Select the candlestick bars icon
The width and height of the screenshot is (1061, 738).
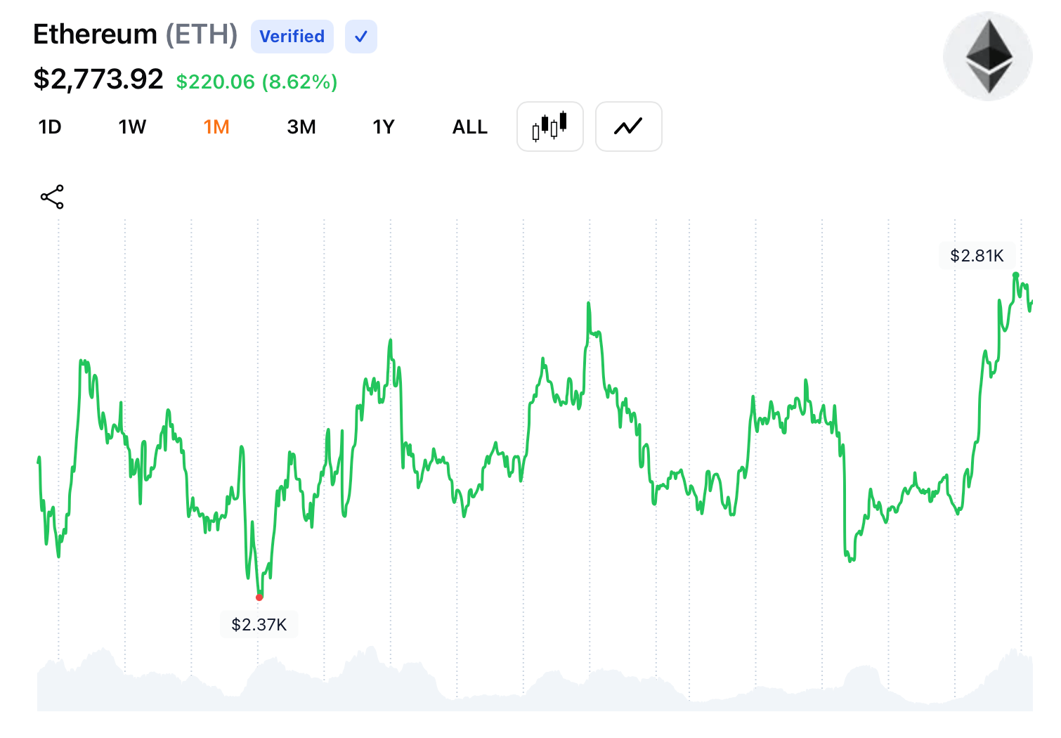coord(550,127)
